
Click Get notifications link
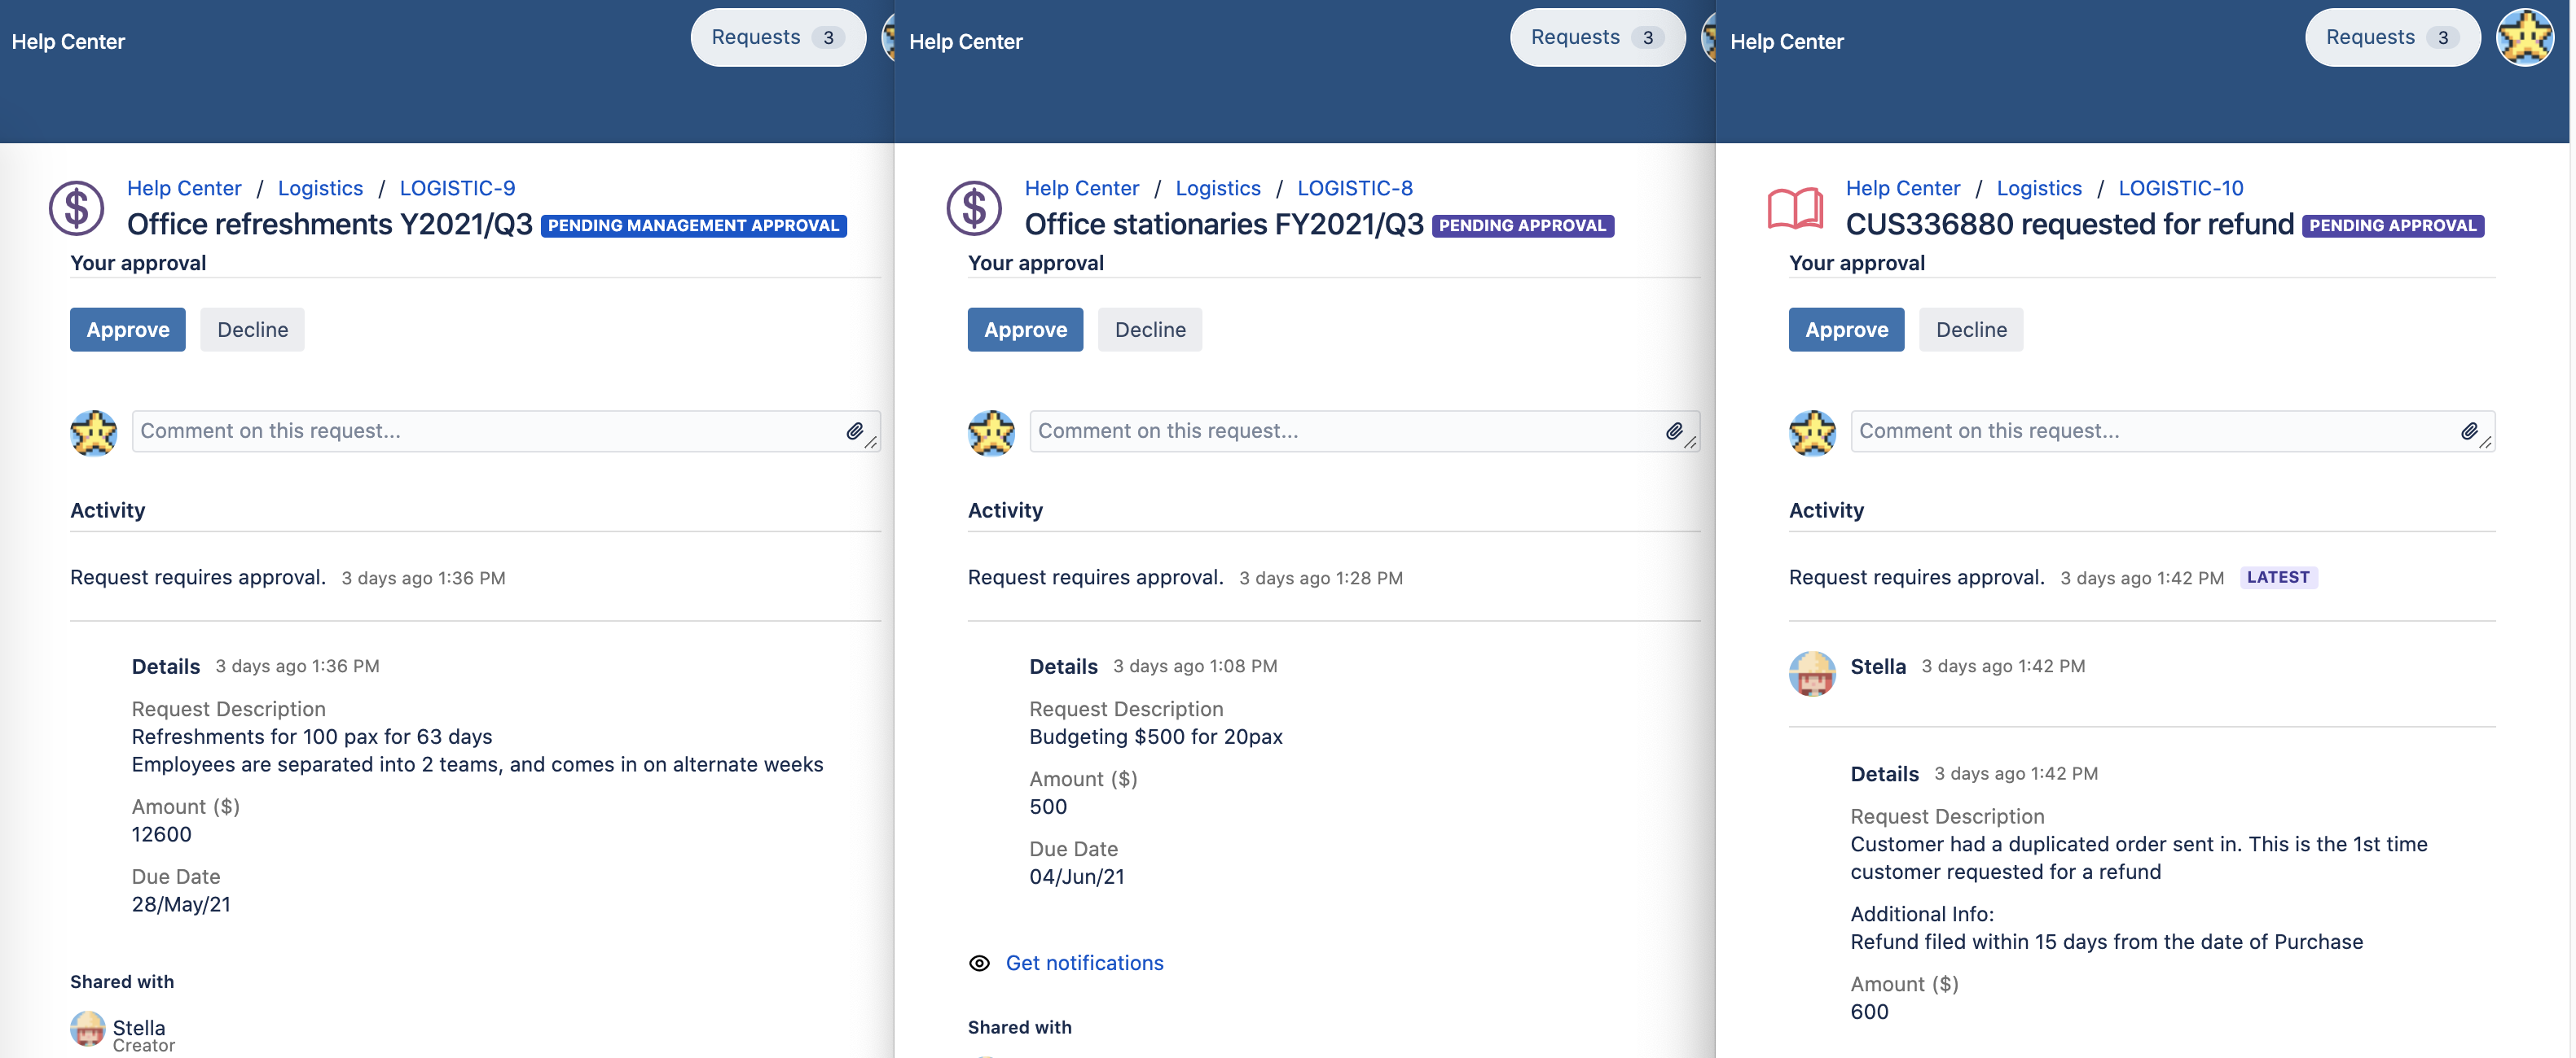click(1084, 963)
